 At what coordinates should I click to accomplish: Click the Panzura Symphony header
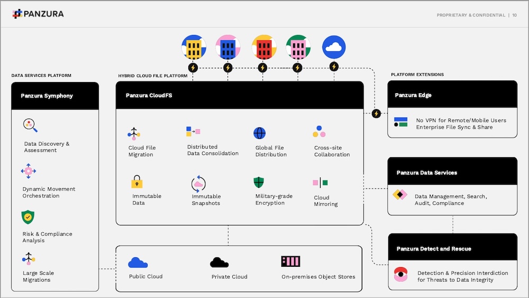click(x=55, y=96)
